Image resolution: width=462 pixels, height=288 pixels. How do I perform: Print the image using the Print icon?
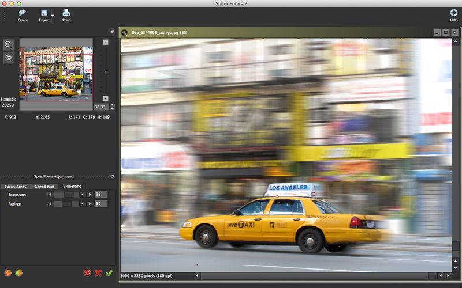[x=66, y=14]
